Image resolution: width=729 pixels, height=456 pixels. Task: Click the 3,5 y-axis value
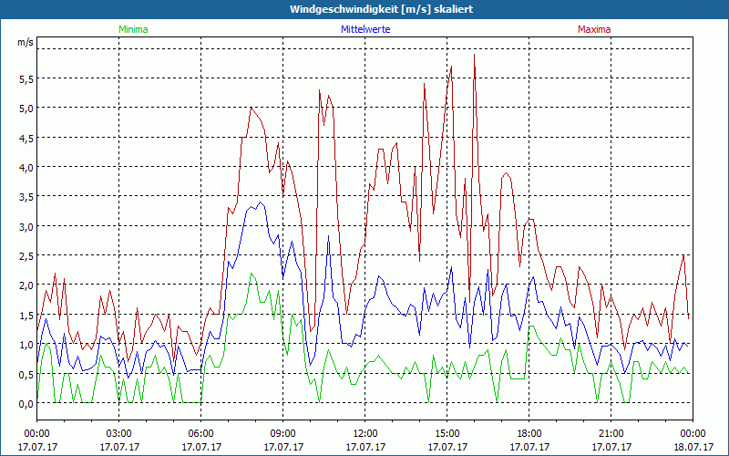26,197
